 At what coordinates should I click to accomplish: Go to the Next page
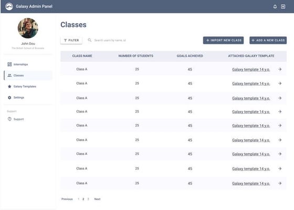(x=97, y=199)
